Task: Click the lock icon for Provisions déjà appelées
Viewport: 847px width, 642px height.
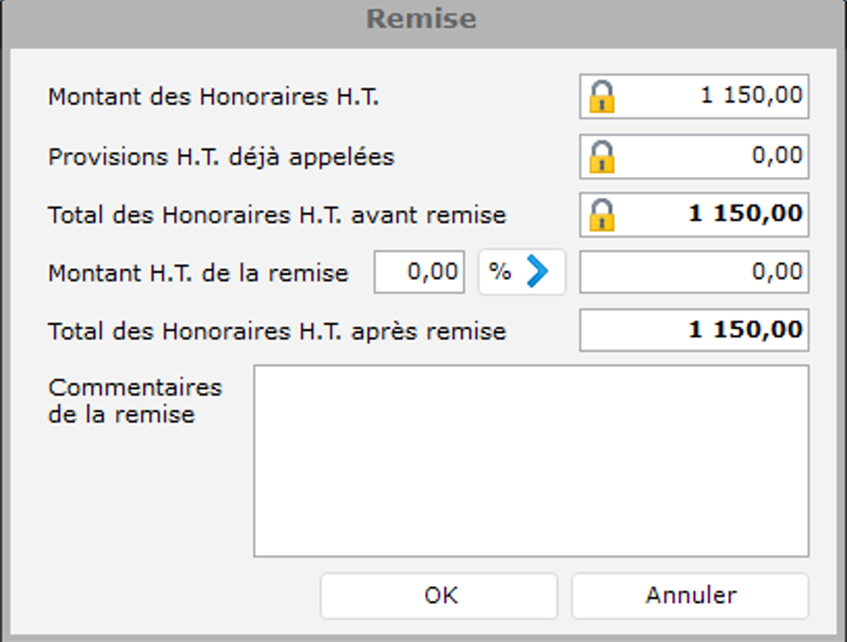Action: coord(602,156)
